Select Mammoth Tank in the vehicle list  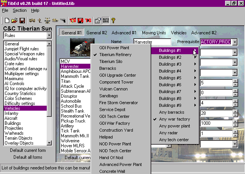pyautogui.click(x=75, y=76)
